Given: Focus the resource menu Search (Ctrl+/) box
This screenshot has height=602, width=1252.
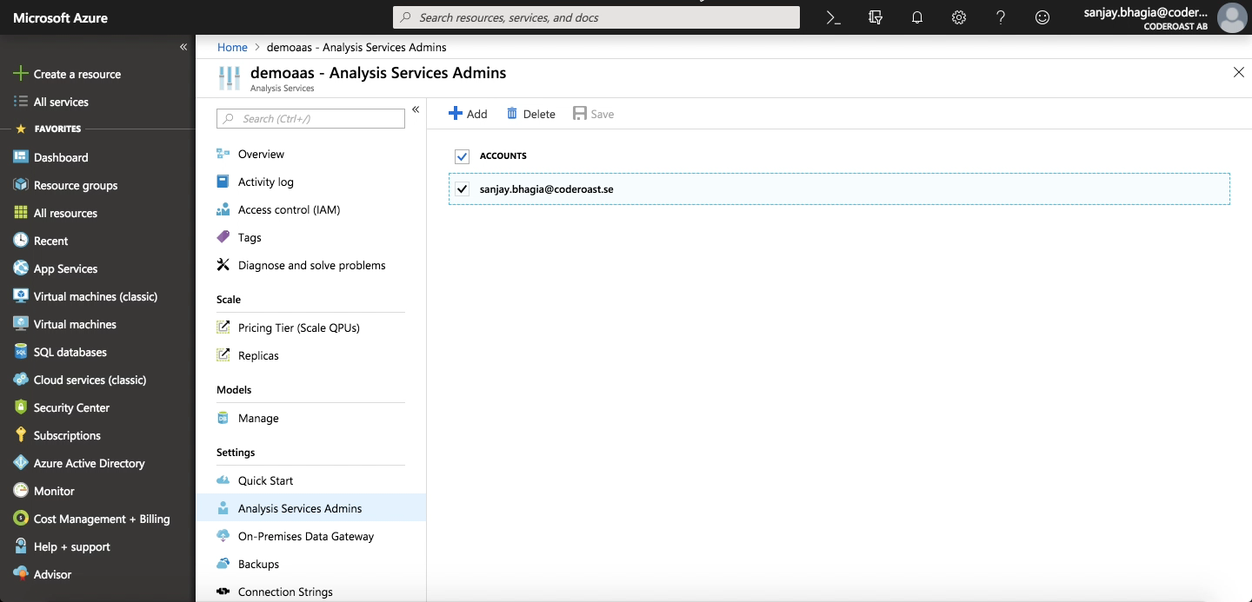Looking at the screenshot, I should (310, 118).
